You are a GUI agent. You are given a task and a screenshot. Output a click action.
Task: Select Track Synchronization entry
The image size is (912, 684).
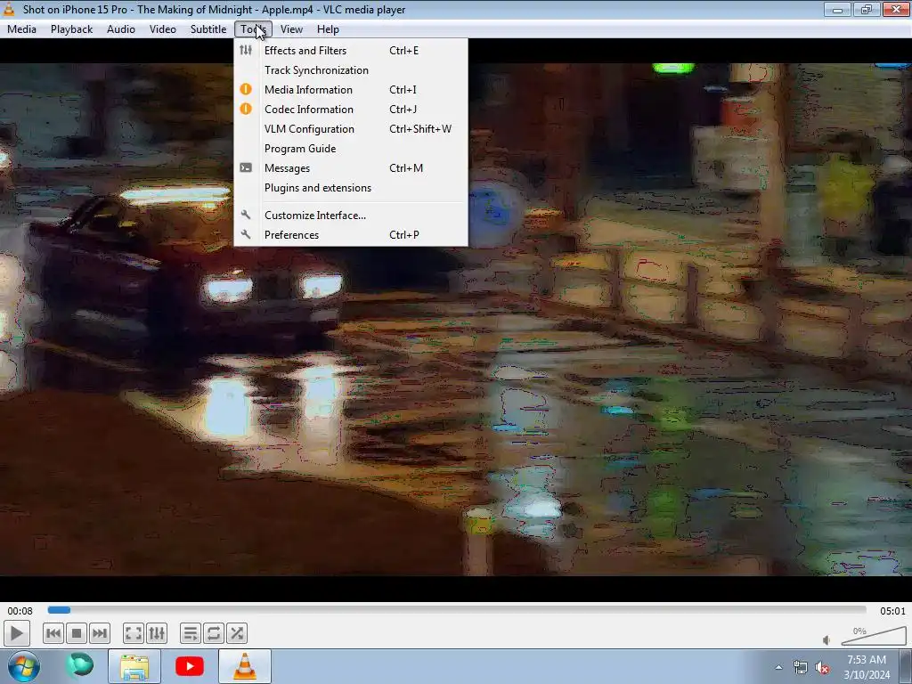(351, 70)
